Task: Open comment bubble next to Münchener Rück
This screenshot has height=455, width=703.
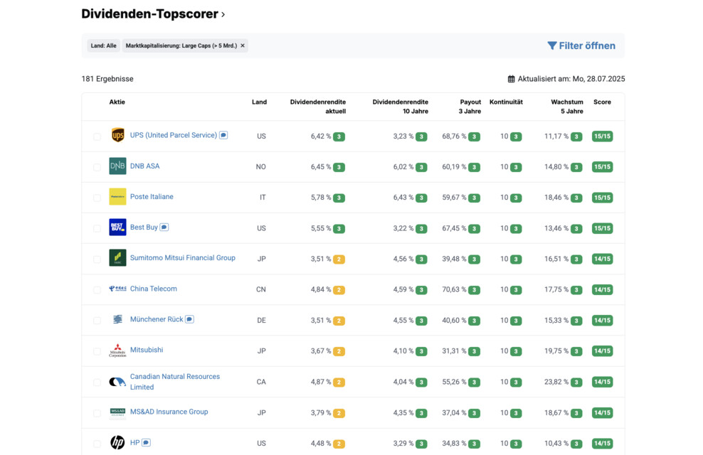Action: [189, 319]
